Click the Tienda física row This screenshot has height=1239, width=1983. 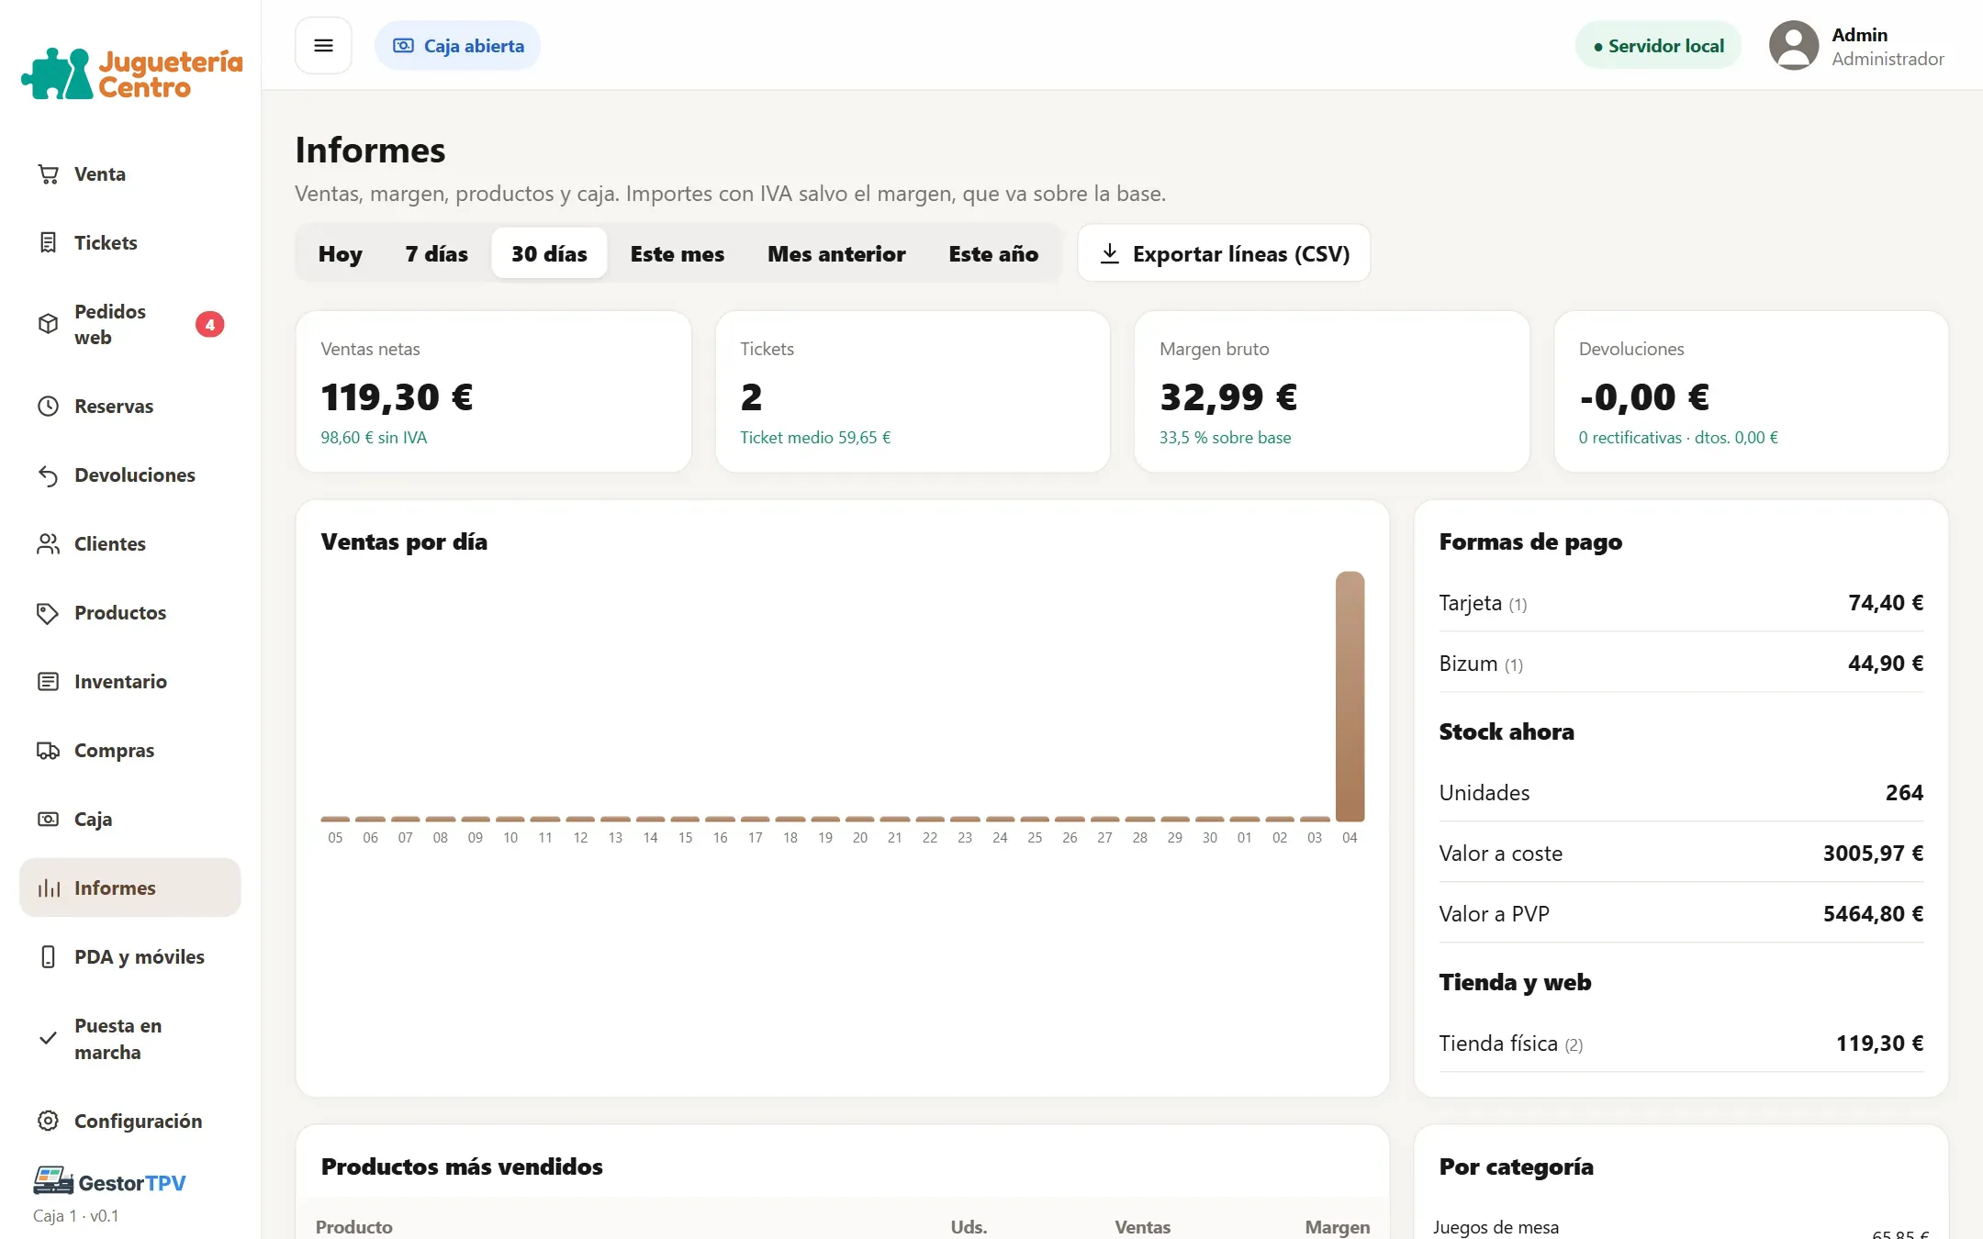coord(1681,1044)
